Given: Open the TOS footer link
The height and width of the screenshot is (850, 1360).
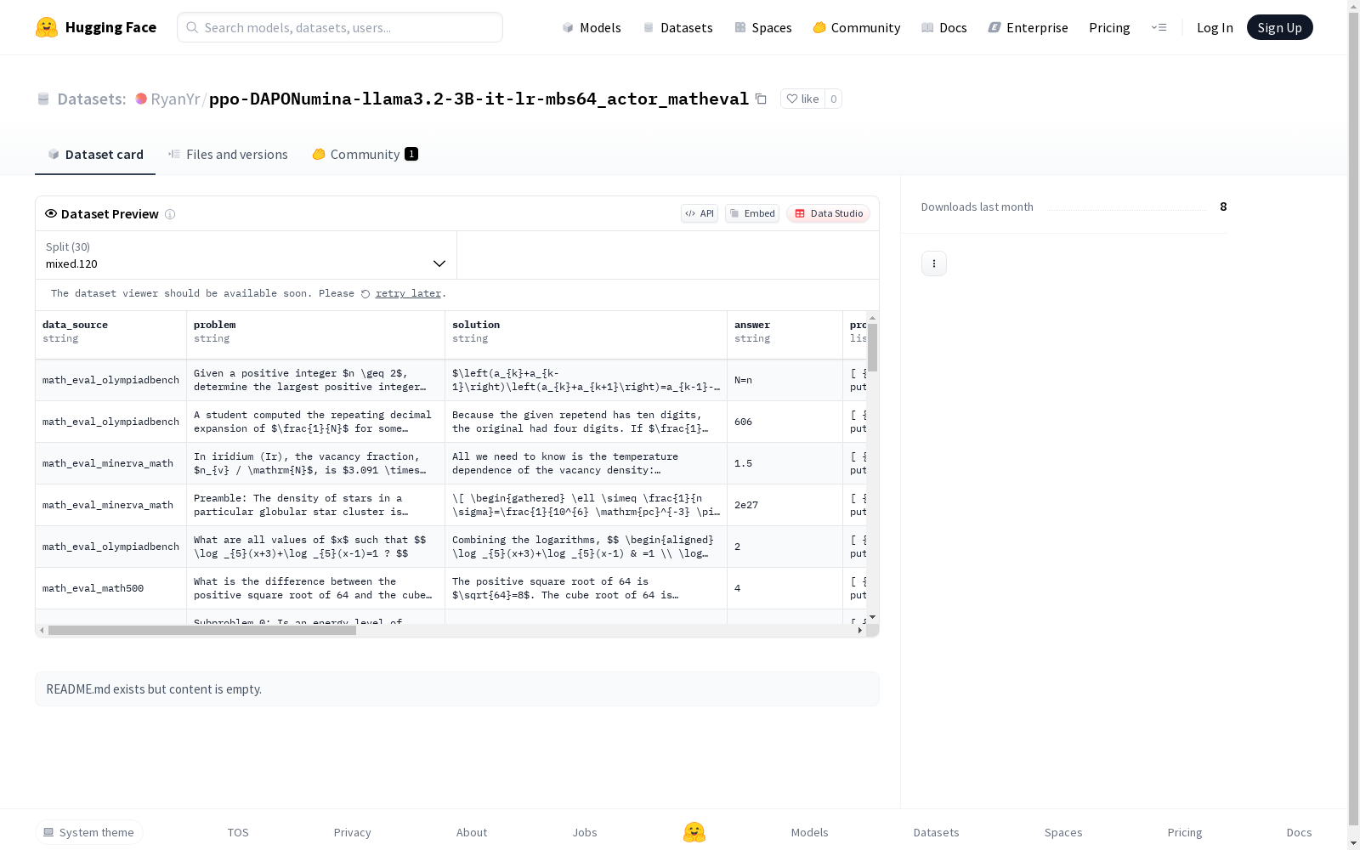Looking at the screenshot, I should tap(238, 832).
